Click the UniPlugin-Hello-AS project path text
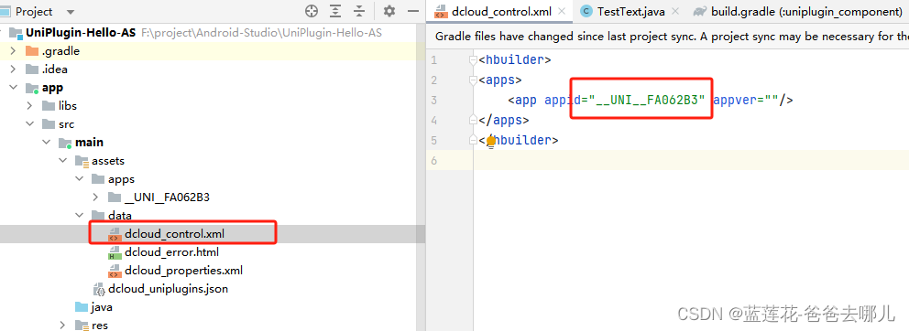This screenshot has width=909, height=331. pyautogui.click(x=261, y=32)
